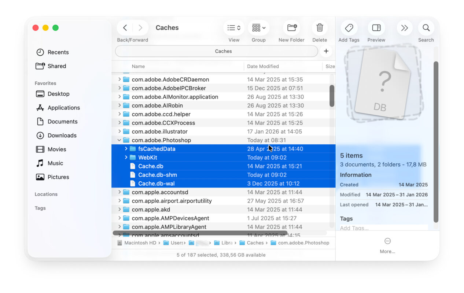464x293 pixels.
Task: Expand the com.adobe.illustrator folder
Action: click(x=119, y=131)
